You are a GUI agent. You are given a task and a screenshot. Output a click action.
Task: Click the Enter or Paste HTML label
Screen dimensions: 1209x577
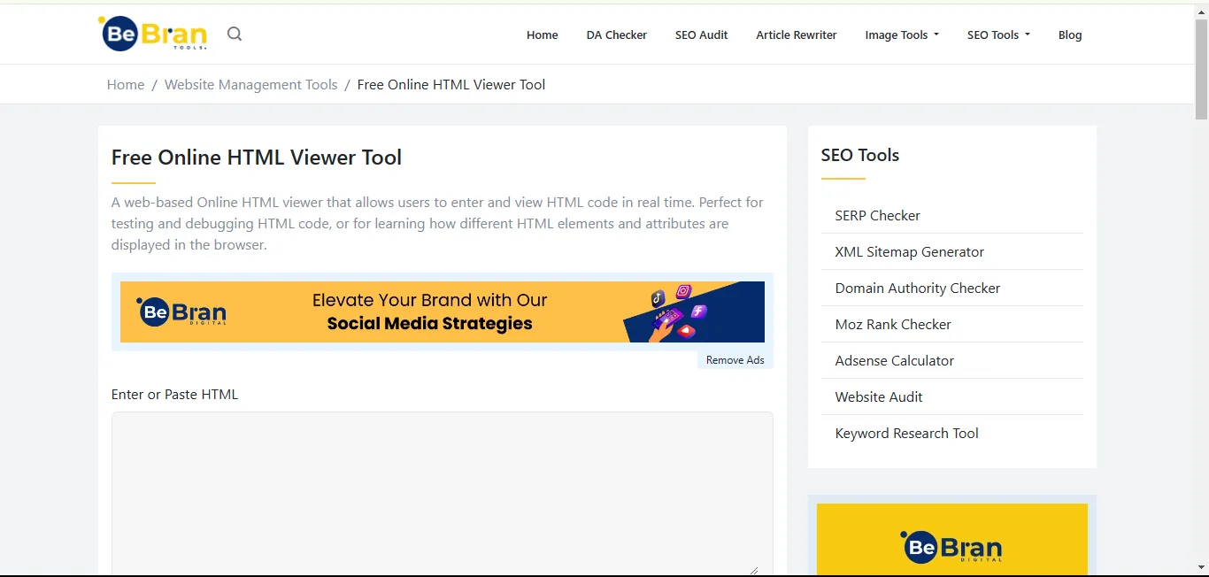(174, 395)
